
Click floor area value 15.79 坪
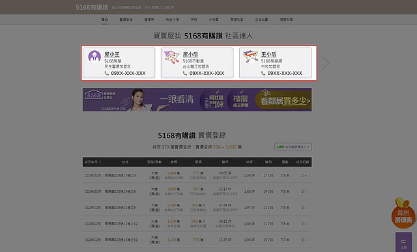click(x=225, y=240)
